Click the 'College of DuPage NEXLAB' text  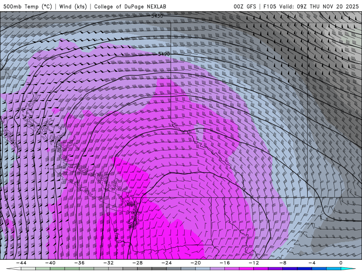coord(130,6)
